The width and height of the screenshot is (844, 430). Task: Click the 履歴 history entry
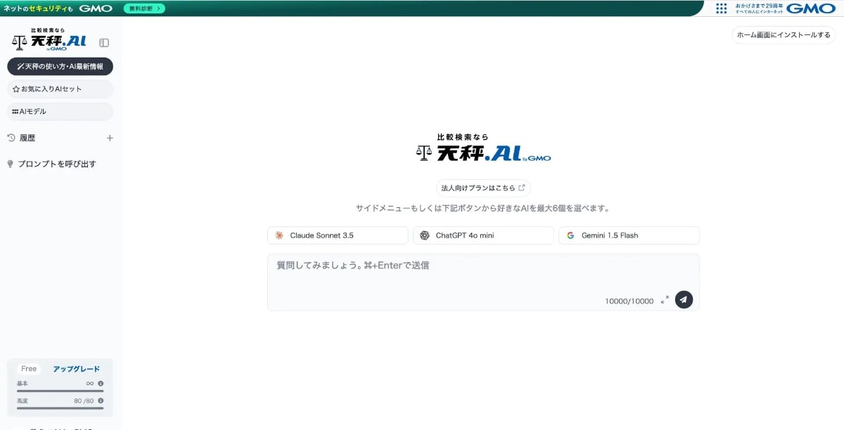point(27,138)
